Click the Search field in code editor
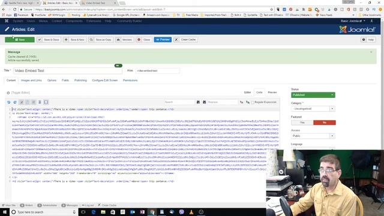 point(179,102)
